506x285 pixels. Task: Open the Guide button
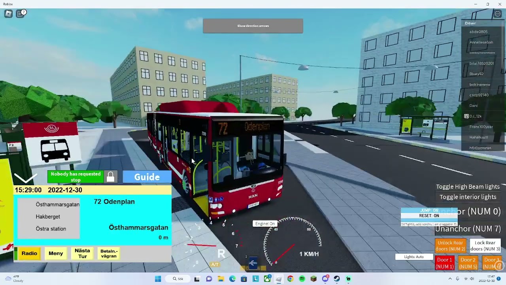click(x=147, y=177)
